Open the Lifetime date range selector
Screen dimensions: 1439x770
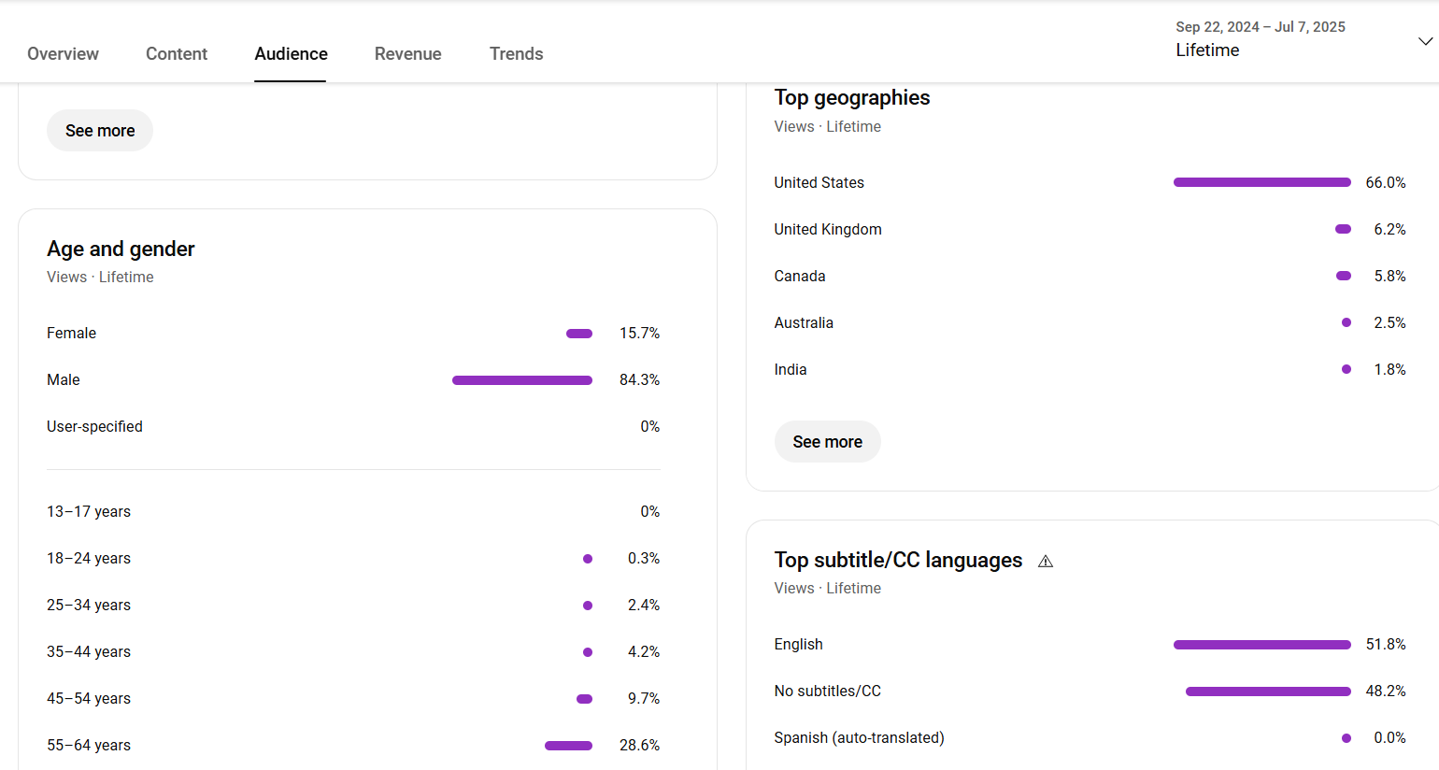pos(1260,39)
